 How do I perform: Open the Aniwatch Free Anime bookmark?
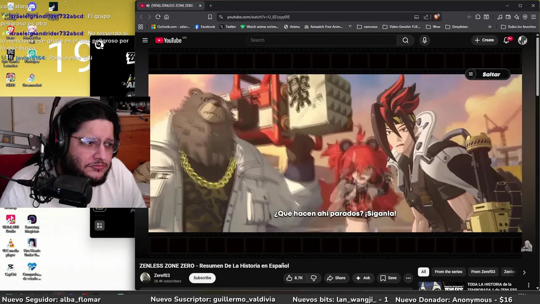(x=324, y=27)
